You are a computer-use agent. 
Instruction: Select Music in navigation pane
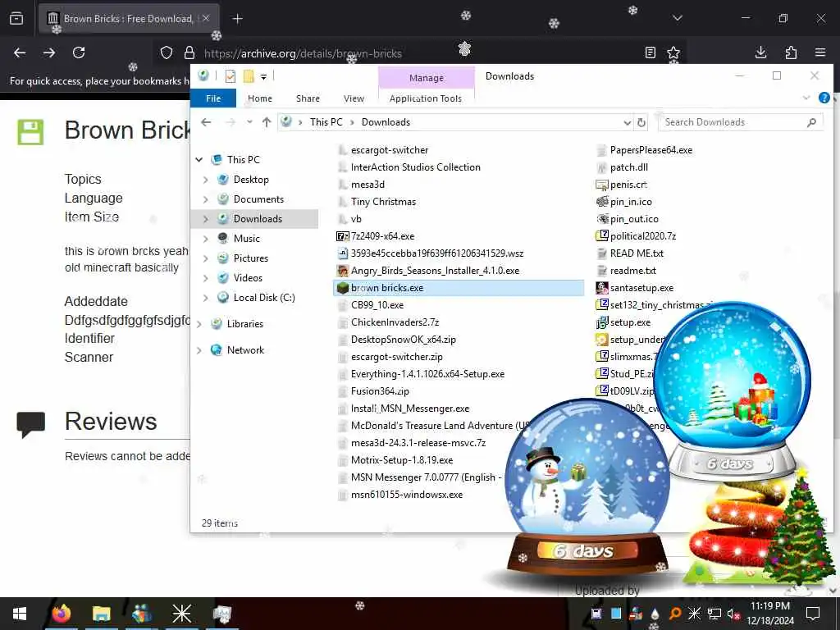pos(246,239)
